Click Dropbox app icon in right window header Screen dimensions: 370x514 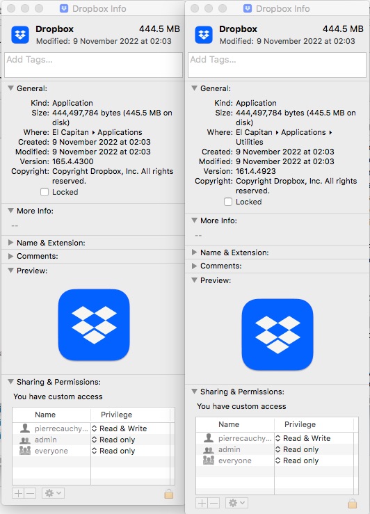point(204,35)
